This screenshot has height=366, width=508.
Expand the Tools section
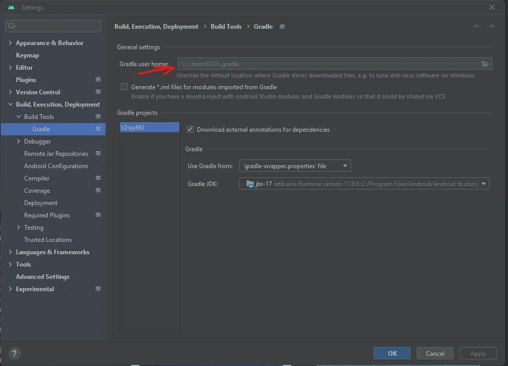(10, 265)
